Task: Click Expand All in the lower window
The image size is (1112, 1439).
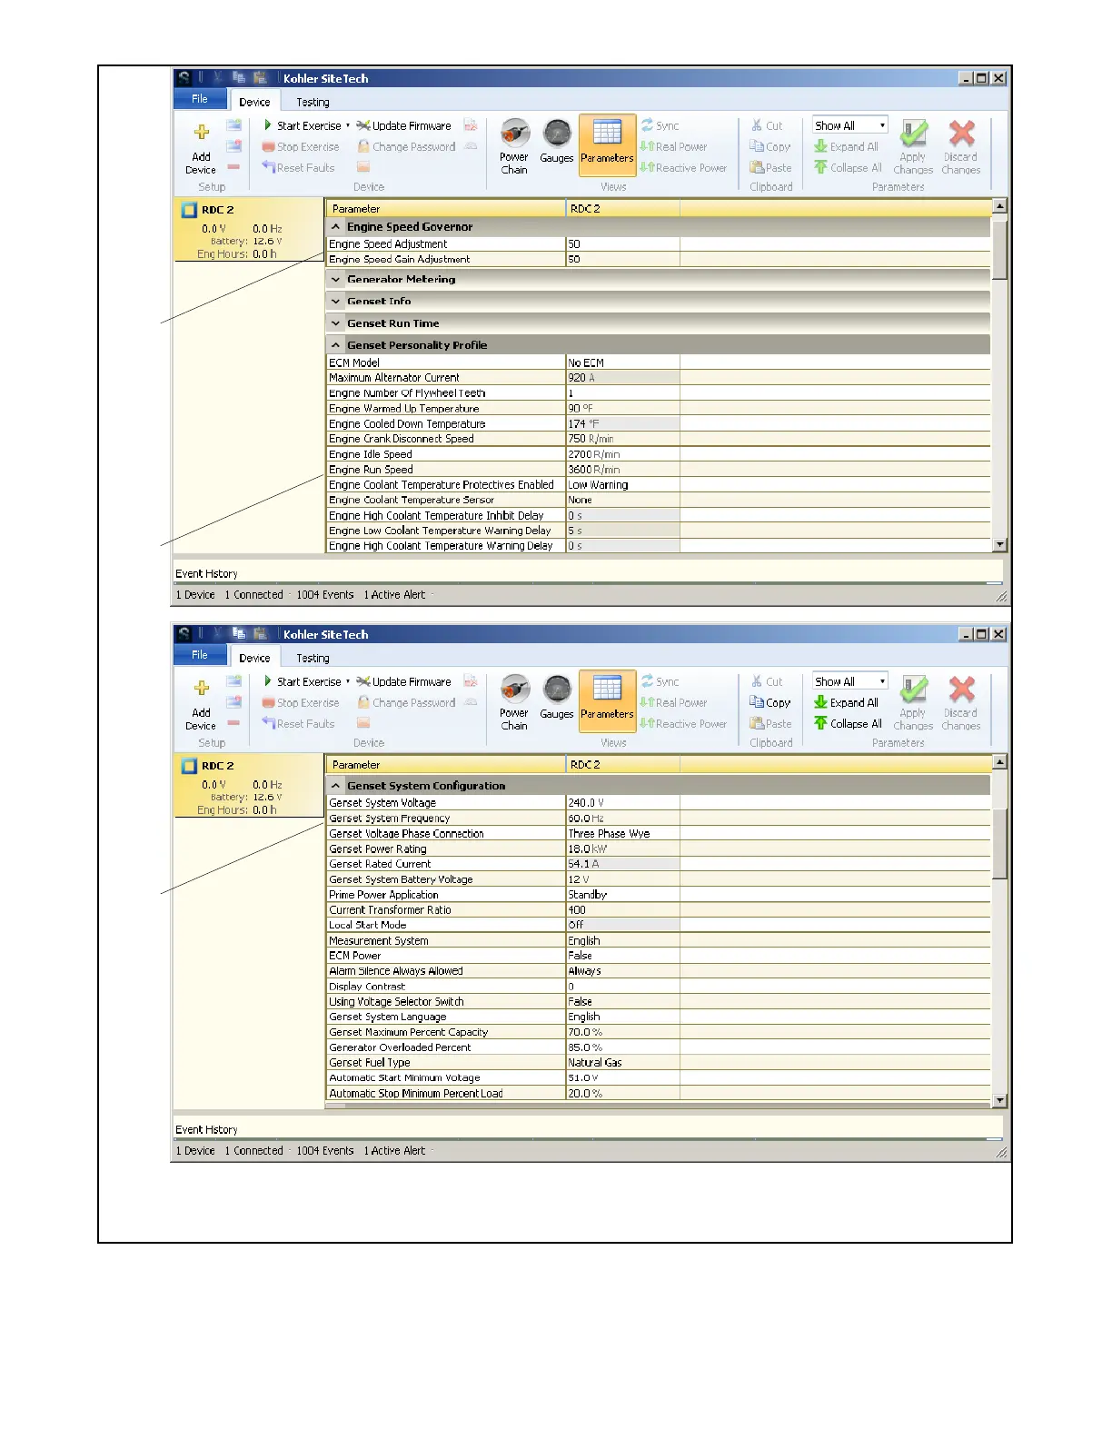Action: [x=846, y=702]
